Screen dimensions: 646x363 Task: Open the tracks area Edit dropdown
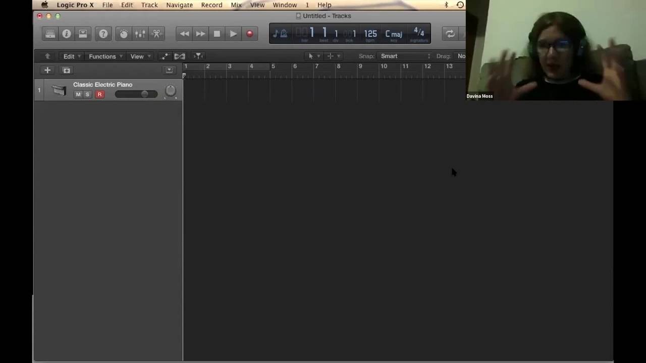(72, 56)
